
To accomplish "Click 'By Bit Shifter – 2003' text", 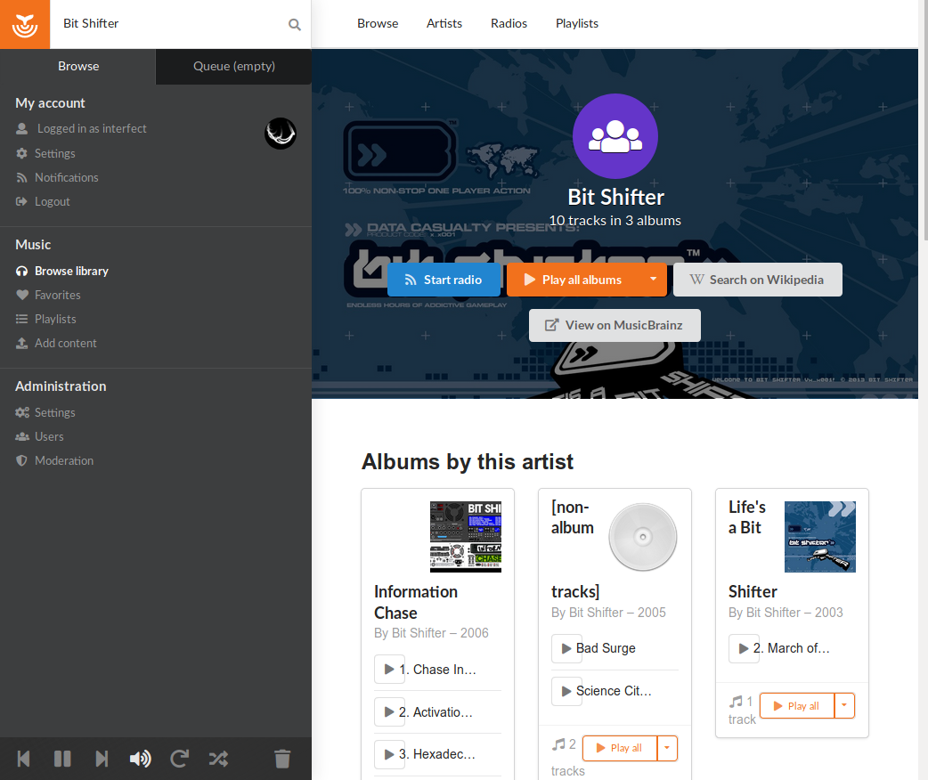I will click(786, 613).
